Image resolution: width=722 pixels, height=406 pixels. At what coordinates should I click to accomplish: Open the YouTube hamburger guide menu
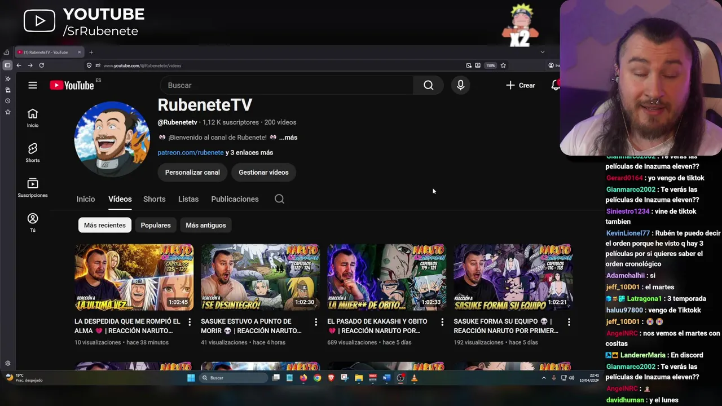pyautogui.click(x=33, y=85)
